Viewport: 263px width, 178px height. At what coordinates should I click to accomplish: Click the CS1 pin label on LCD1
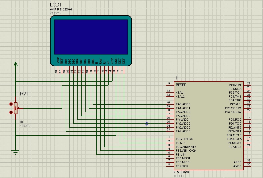coord(124,61)
